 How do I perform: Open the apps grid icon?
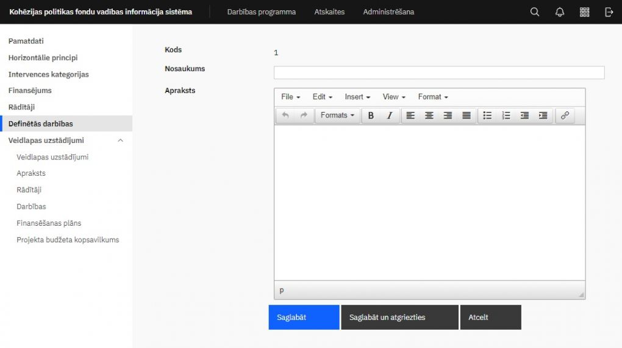coord(584,12)
